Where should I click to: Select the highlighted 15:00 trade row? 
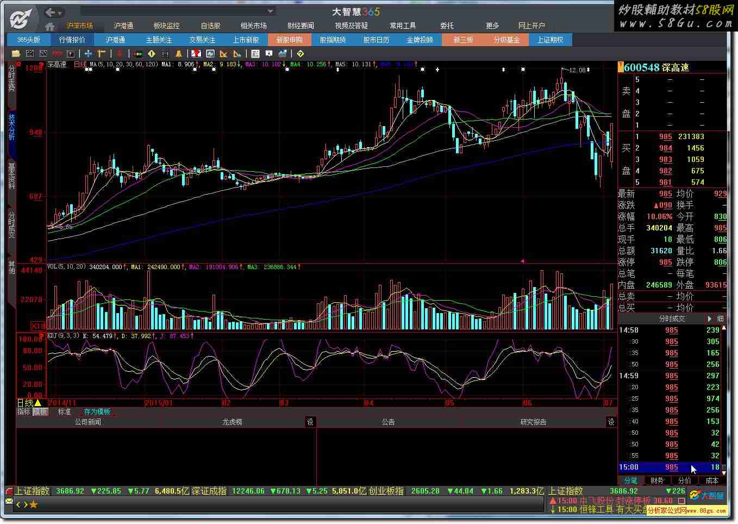669,467
